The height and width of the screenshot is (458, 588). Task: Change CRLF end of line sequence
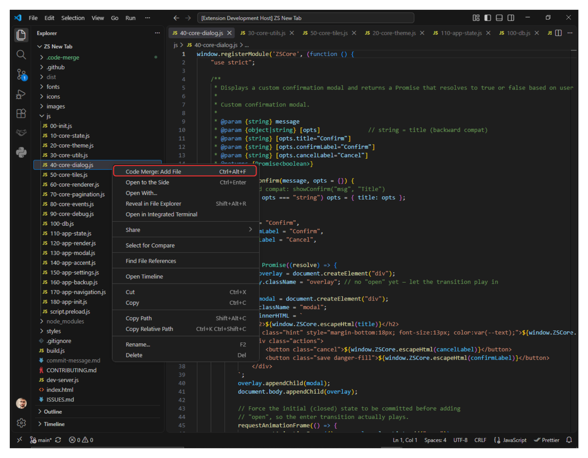click(x=480, y=440)
